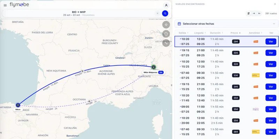Click plane icon on solid outbound route
Screen dimensions: 279x139
pyautogui.click(x=82, y=71)
